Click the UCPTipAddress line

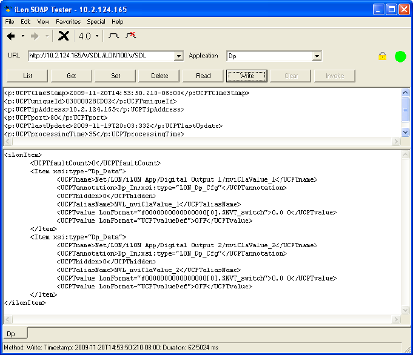pyautogui.click(x=94, y=109)
